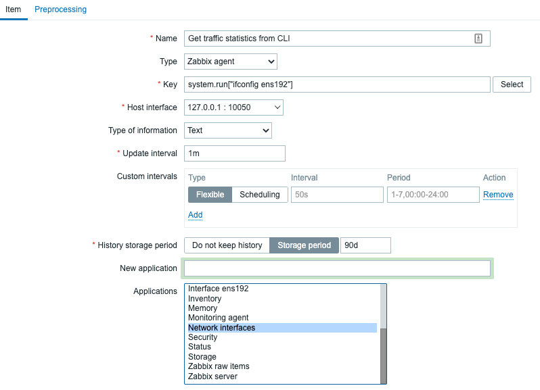Click the history storage value field 90d
Image resolution: width=540 pixels, height=390 pixels.
click(365, 245)
